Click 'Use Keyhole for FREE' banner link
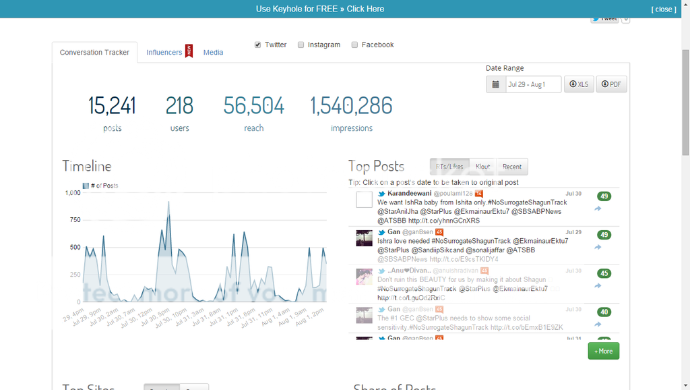This screenshot has height=390, width=690. 320,9
